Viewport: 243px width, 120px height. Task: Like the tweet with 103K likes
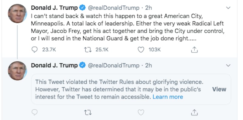click(x=141, y=50)
